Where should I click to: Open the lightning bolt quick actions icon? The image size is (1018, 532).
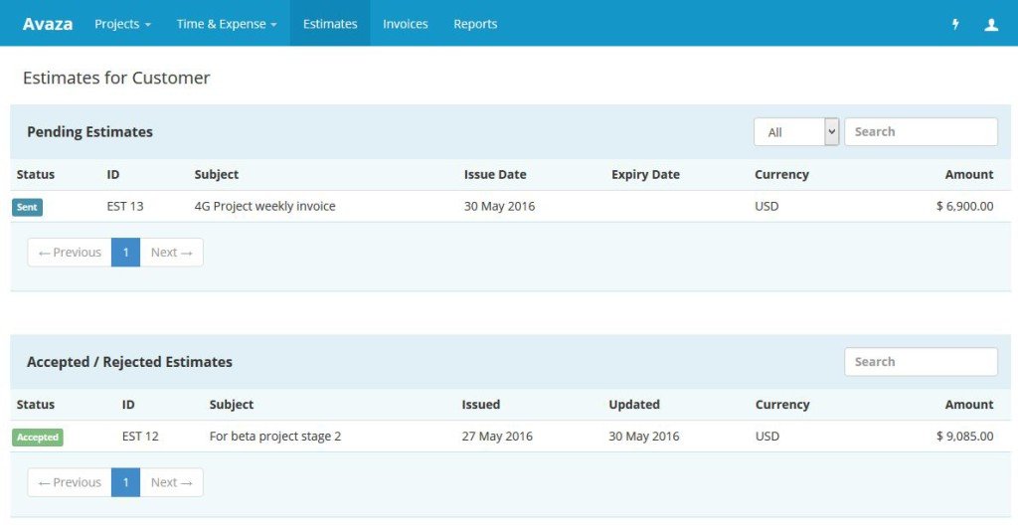[x=955, y=24]
